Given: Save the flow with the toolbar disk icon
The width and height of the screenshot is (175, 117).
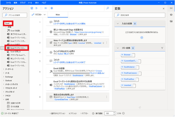Looking at the screenshot, I should tap(32, 8).
